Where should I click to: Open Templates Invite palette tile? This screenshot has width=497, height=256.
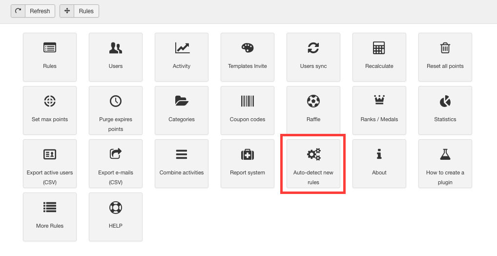pyautogui.click(x=248, y=57)
